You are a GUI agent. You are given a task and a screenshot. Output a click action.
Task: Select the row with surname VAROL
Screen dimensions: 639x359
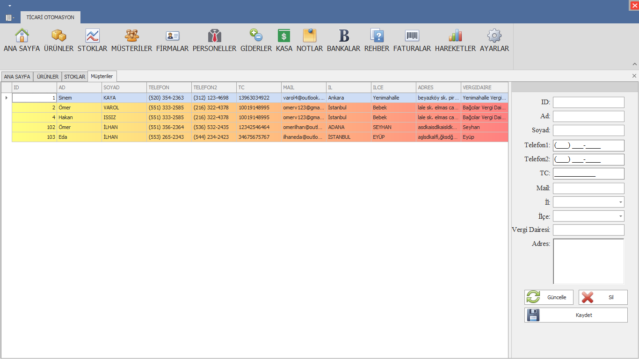tap(260, 108)
